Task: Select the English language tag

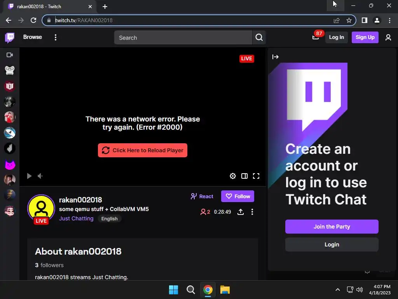Action: point(109,219)
